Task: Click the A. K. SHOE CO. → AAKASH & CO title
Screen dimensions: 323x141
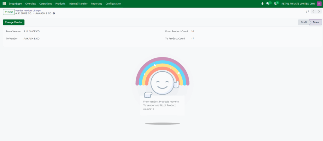Action: [x=33, y=13]
